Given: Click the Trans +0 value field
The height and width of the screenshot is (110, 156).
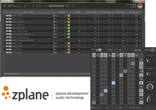Looking at the screenshot, I should coord(139,107).
